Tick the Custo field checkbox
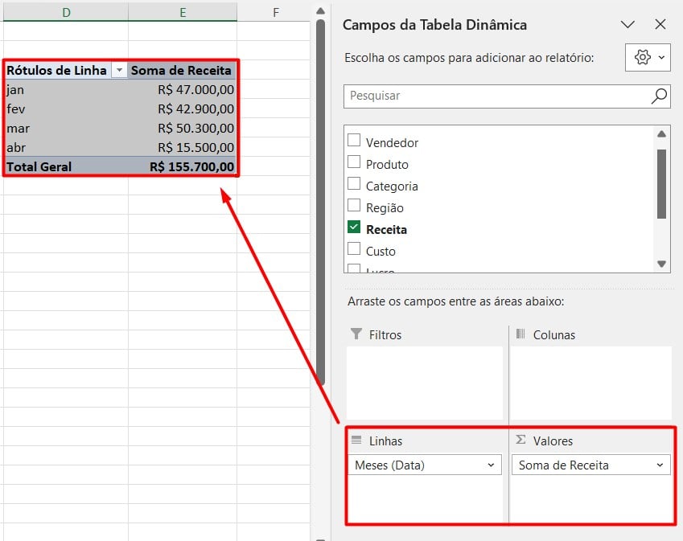683x541 pixels. coord(354,250)
